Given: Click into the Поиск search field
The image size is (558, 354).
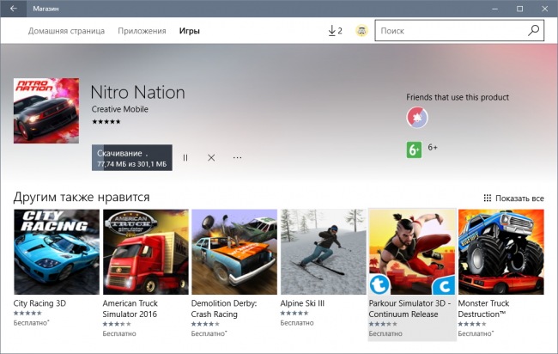Looking at the screenshot, I should 459,31.
